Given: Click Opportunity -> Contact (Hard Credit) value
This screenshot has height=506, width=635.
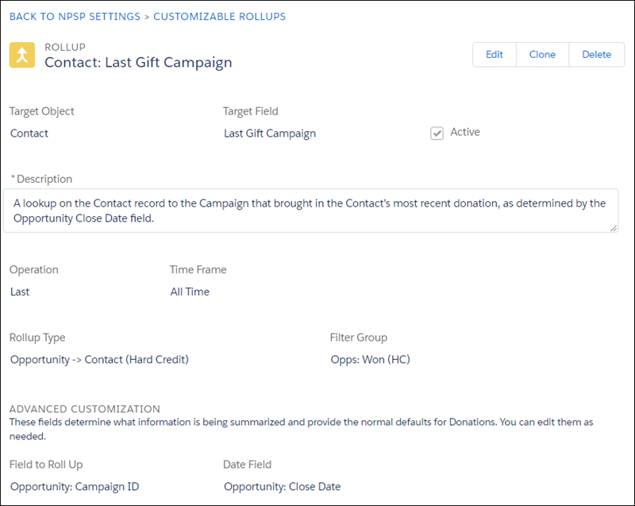Looking at the screenshot, I should pos(100,359).
